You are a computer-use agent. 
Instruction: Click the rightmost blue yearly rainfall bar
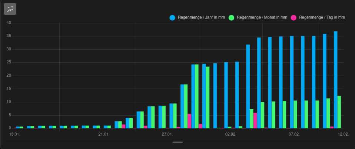tap(336, 80)
